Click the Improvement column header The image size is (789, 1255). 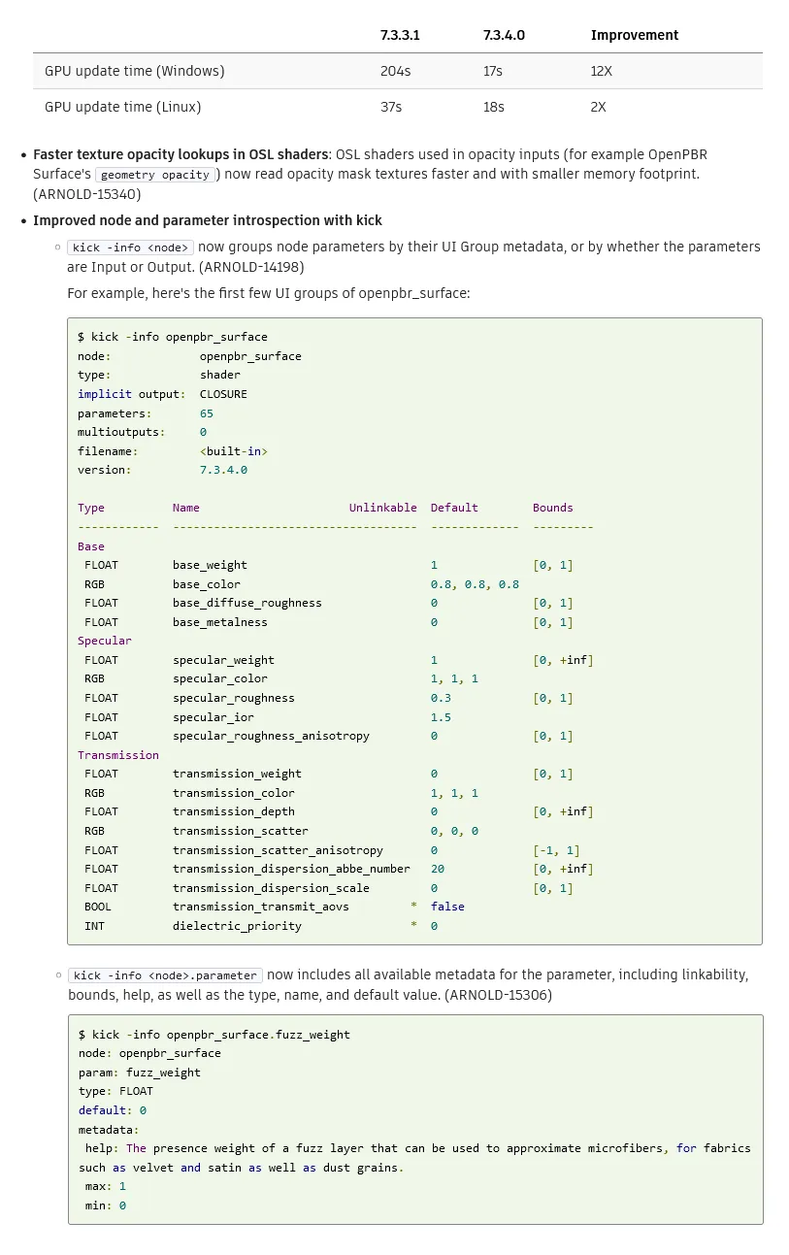635,35
